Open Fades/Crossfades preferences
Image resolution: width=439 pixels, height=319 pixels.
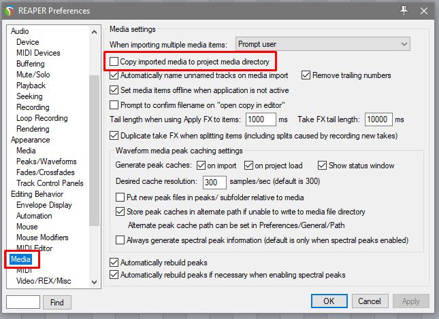(x=46, y=172)
